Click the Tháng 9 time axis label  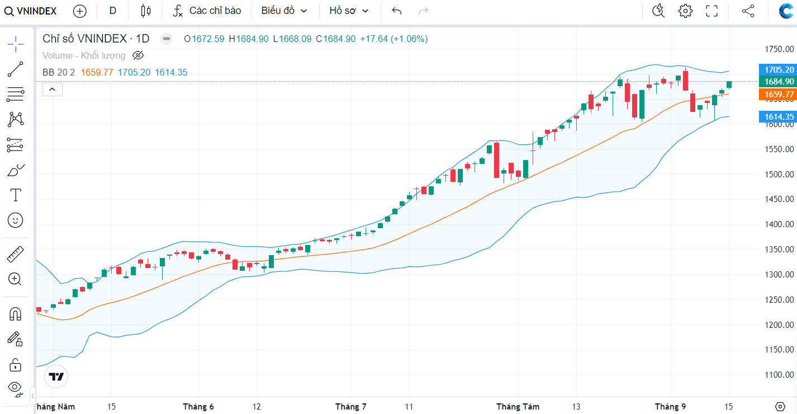tap(670, 407)
